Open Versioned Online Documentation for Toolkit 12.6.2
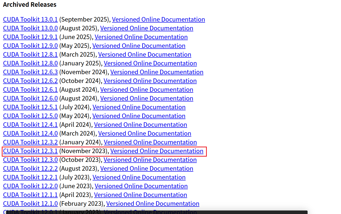 coord(150,81)
